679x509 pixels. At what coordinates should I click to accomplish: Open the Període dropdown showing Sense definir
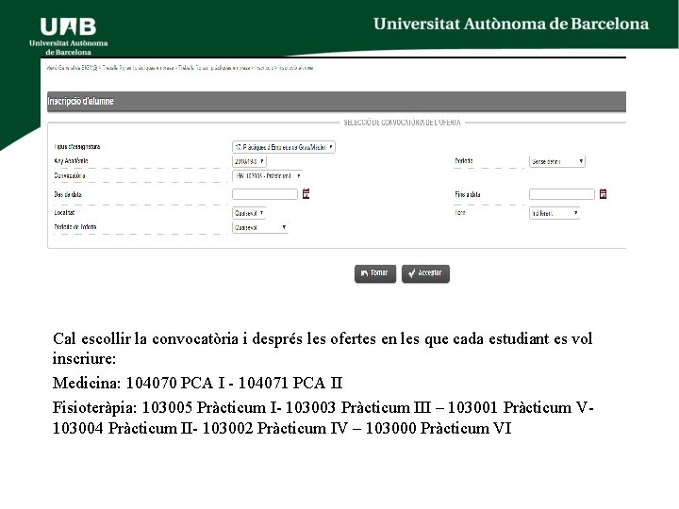coord(557,161)
